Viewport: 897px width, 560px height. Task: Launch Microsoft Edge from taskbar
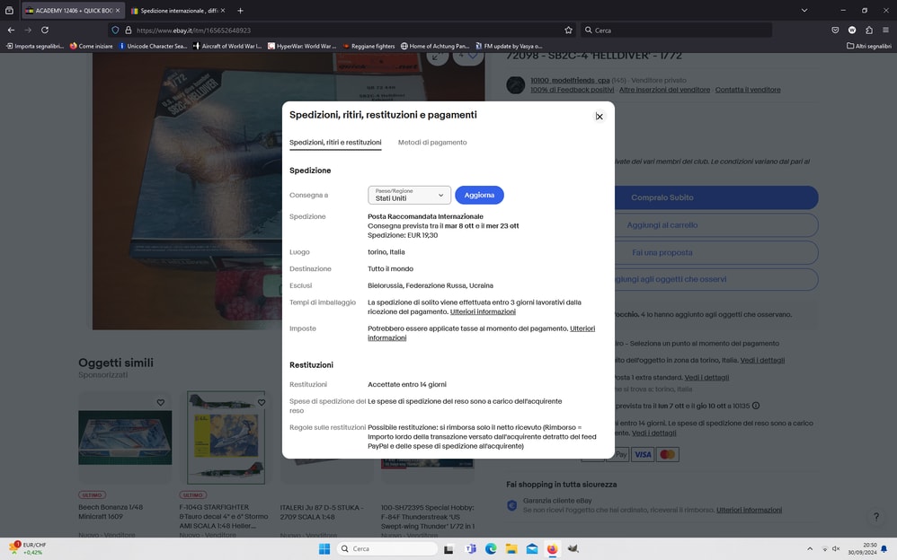(491, 548)
